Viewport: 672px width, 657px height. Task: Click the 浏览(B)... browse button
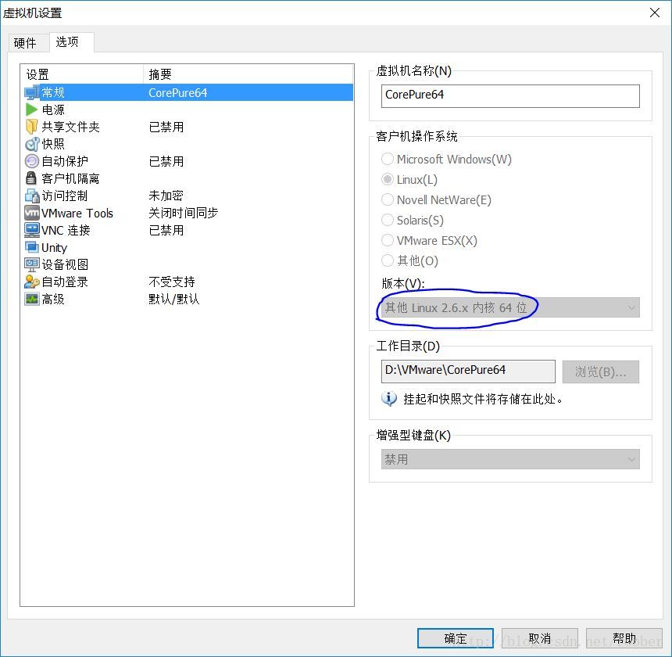point(600,372)
